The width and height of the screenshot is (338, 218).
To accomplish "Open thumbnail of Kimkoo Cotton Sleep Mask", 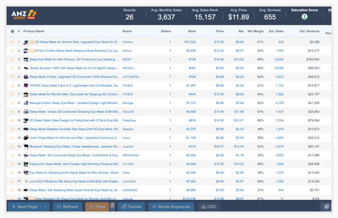I will click(x=26, y=51).
